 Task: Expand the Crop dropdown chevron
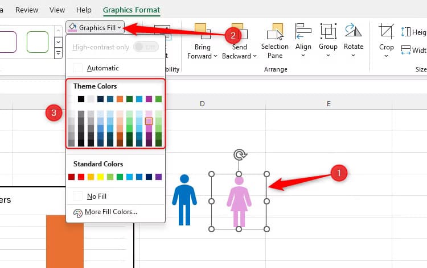point(386,56)
